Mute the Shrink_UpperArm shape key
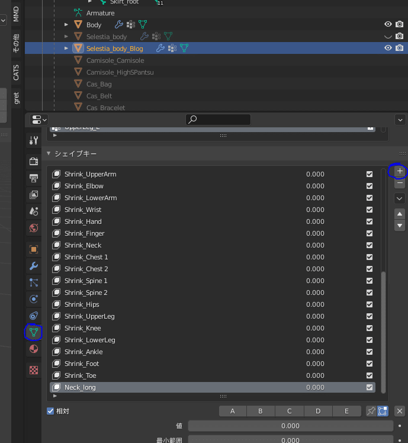The height and width of the screenshot is (443, 408). click(370, 174)
